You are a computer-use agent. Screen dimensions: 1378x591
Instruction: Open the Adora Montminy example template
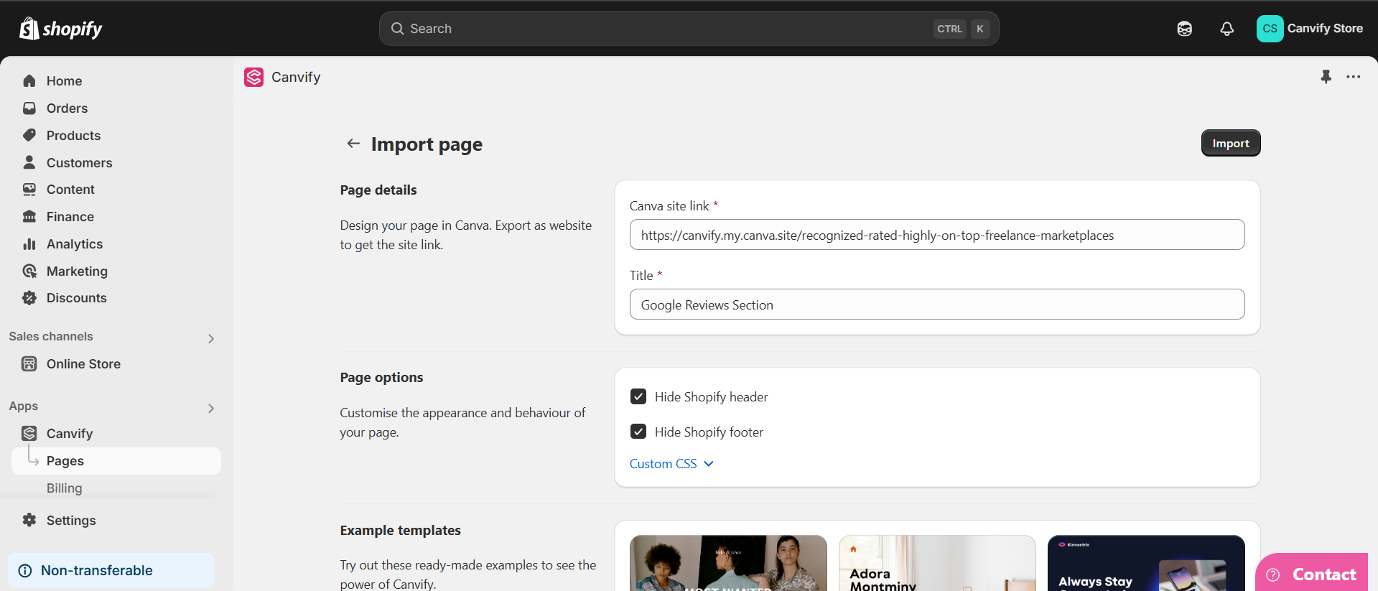coord(937,563)
